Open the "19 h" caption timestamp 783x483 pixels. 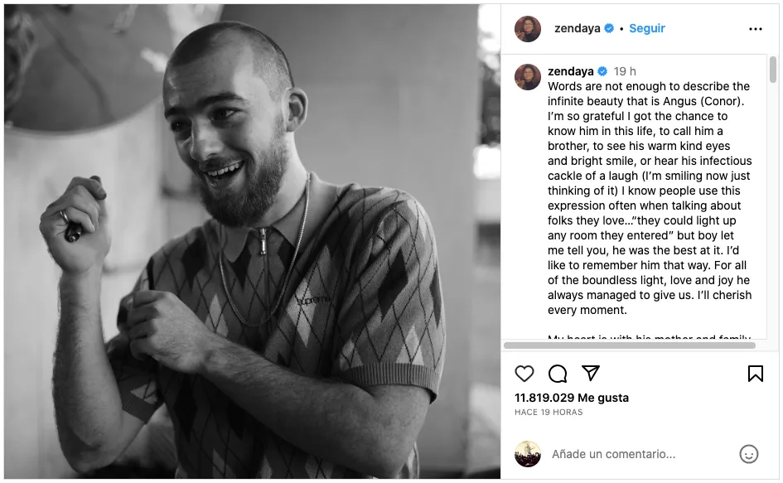pyautogui.click(x=625, y=71)
